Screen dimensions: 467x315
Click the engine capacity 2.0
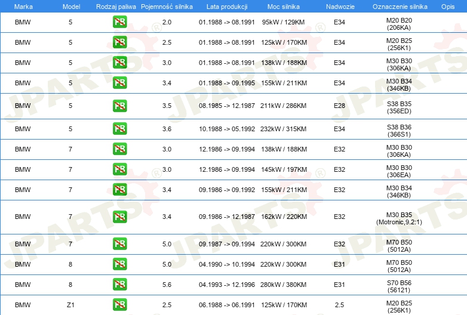click(x=167, y=22)
